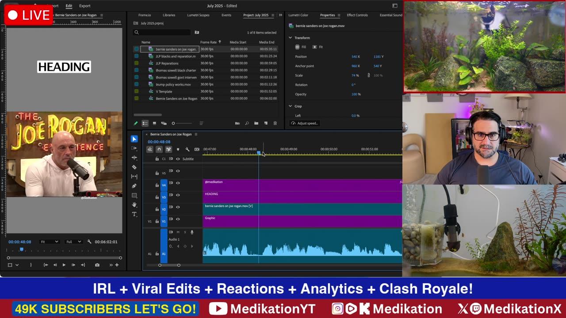Click Automate to Sequence icon
This screenshot has width=566, height=318.
coord(237,123)
